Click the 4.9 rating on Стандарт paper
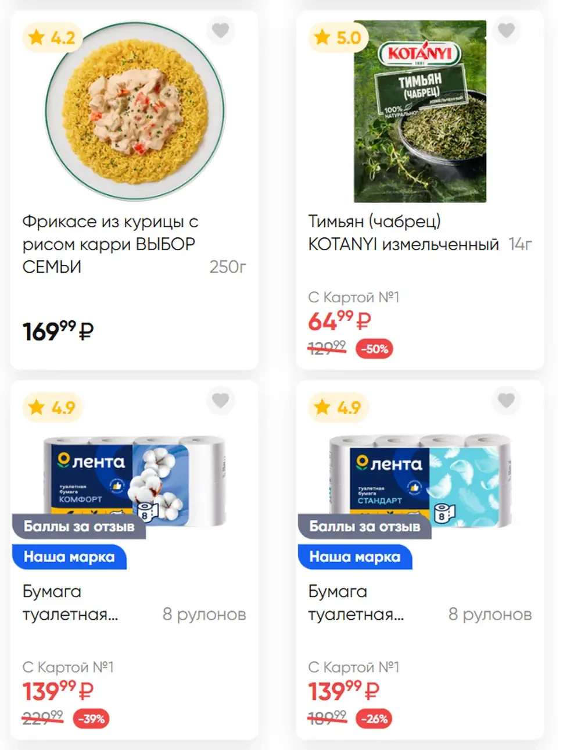The height and width of the screenshot is (750, 581). pyautogui.click(x=338, y=408)
